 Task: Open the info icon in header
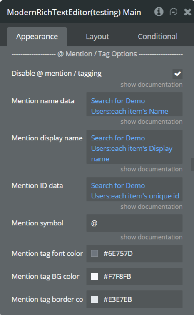(x=159, y=12)
